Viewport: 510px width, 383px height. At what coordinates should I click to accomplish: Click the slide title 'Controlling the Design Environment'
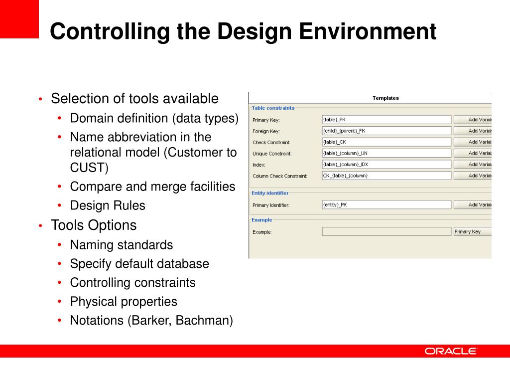243,31
